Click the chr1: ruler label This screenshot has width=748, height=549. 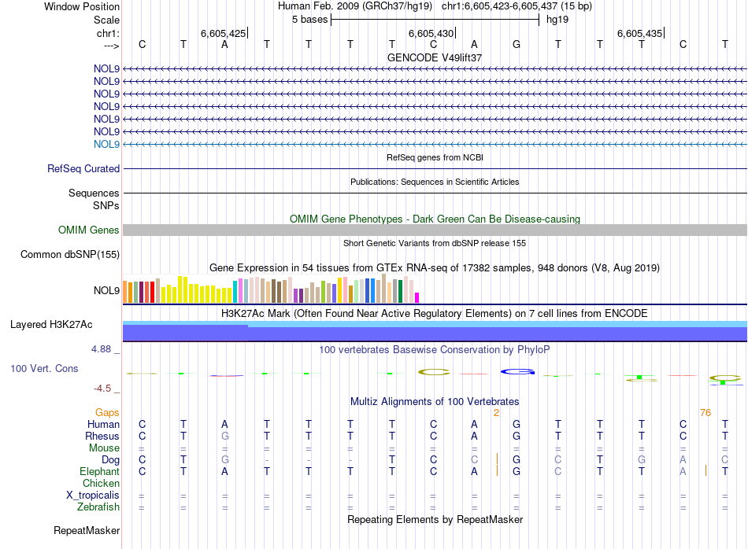(x=108, y=33)
